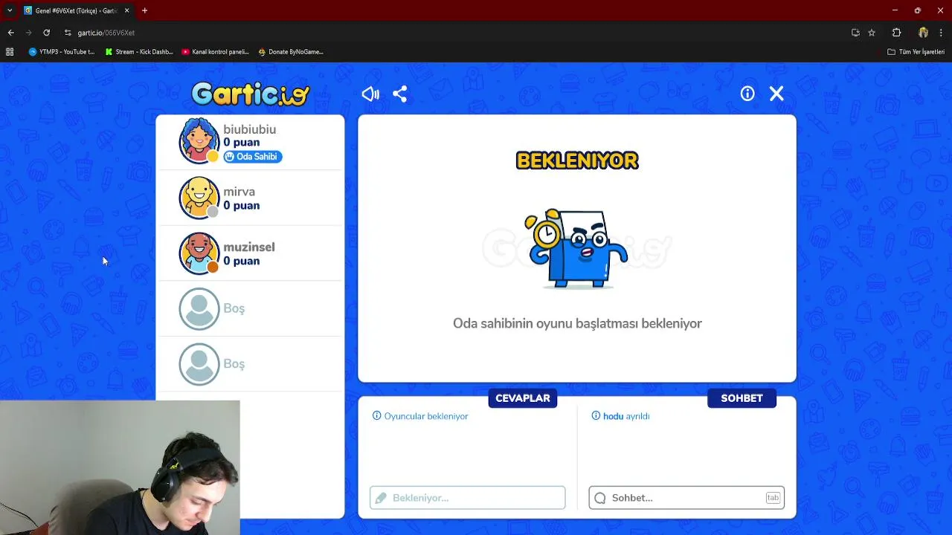The image size is (952, 535).
Task: Click the browser back arrow
Action: tap(10, 33)
